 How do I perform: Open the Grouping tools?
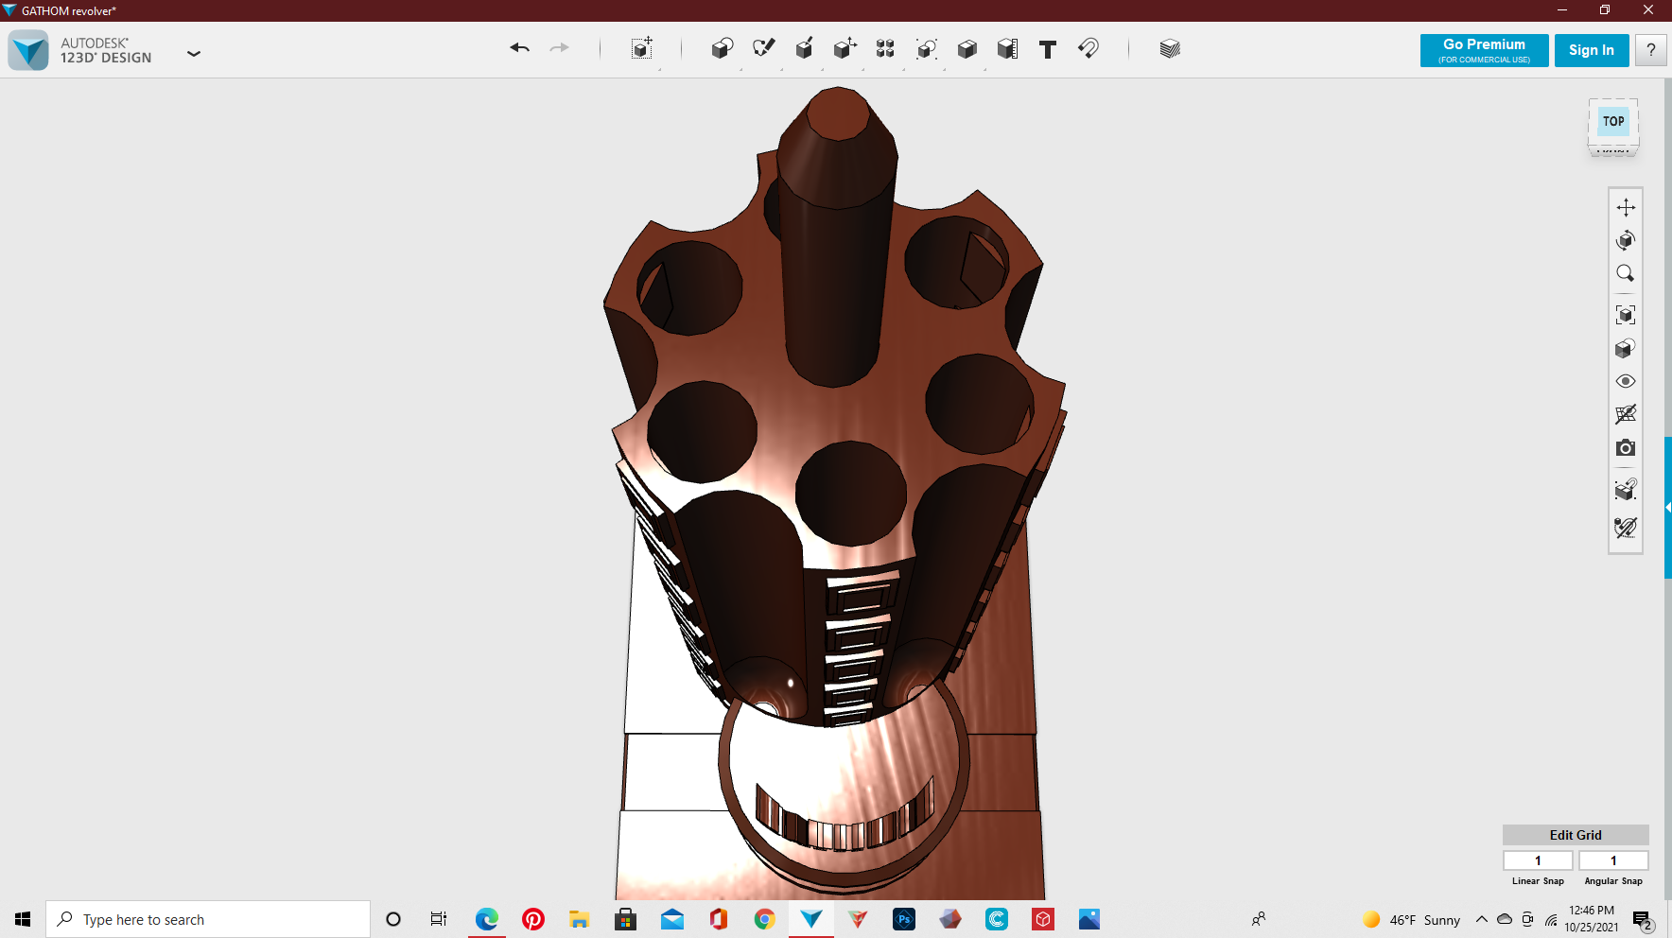click(x=926, y=48)
